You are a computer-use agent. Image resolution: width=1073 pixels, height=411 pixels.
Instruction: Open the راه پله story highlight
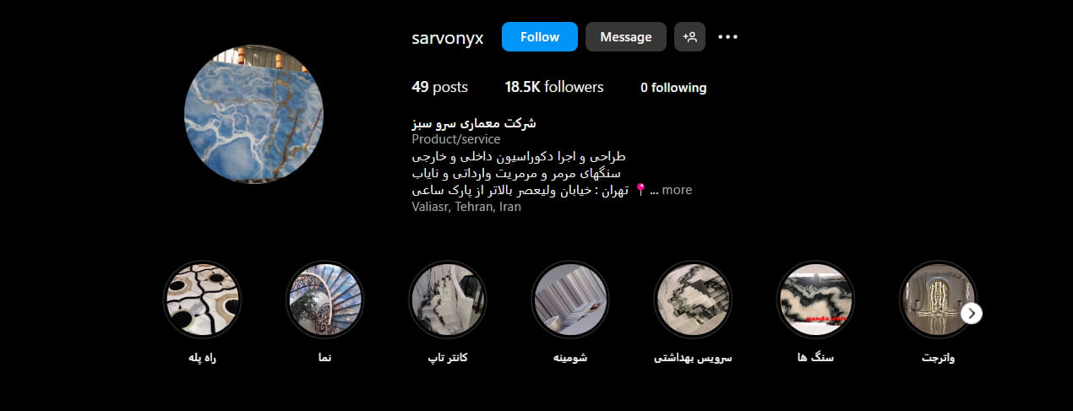[x=201, y=300]
